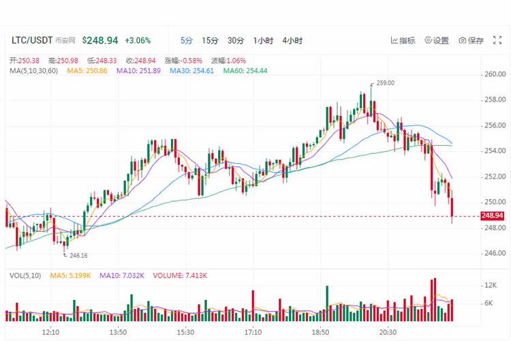Click the 17:10 time axis label
The image size is (511, 341).
[x=253, y=333]
